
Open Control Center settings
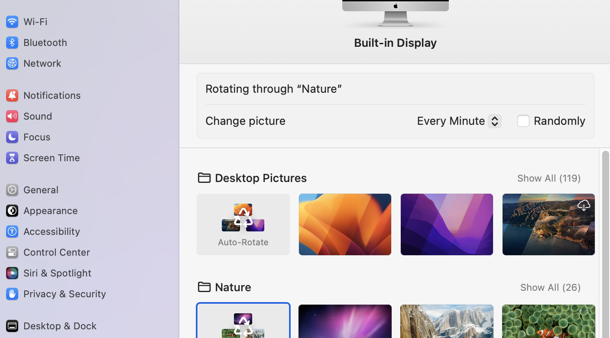[48, 252]
